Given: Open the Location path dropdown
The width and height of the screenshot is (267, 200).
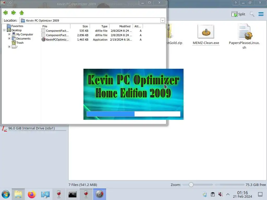Looking at the screenshot, I should point(162,20).
